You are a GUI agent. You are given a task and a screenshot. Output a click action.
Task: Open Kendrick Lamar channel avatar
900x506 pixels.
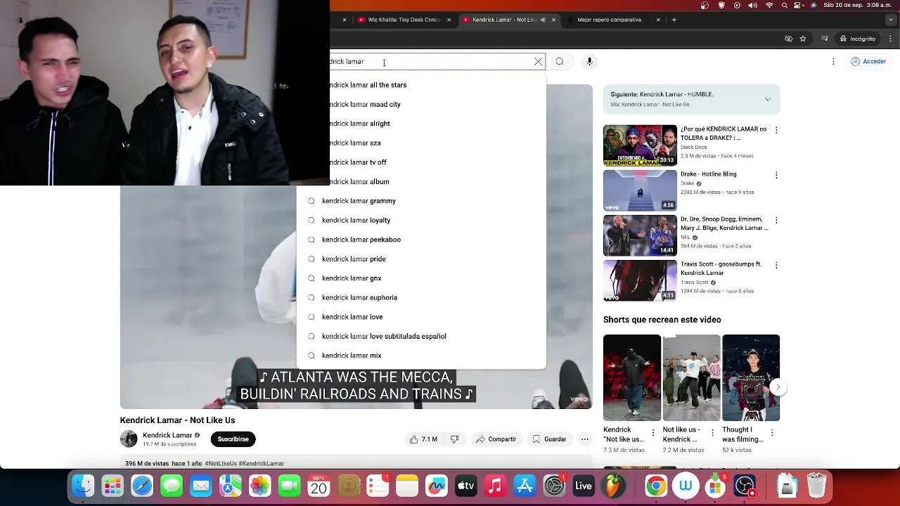click(x=129, y=439)
